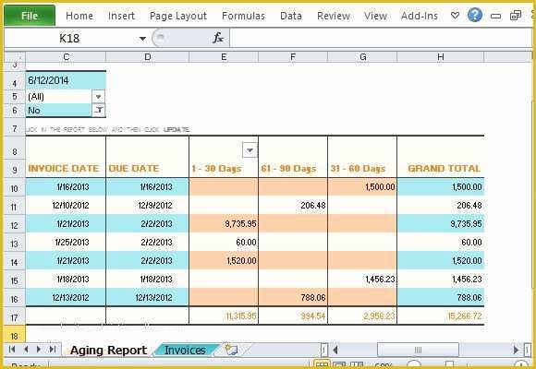The image size is (536, 369).
Task: Select column H header
Action: pyautogui.click(x=441, y=57)
